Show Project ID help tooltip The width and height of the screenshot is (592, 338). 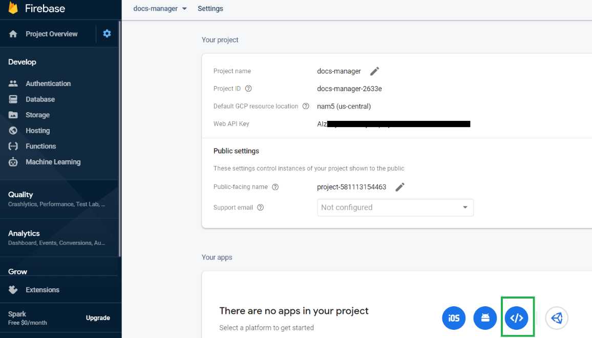click(x=248, y=88)
